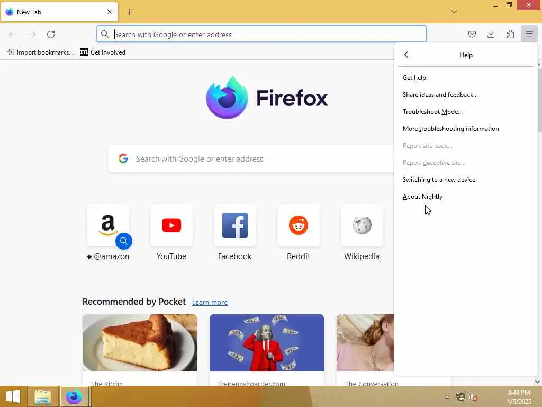Click the Google G icon in search box
Viewport: 542px width, 407px height.
tap(123, 158)
